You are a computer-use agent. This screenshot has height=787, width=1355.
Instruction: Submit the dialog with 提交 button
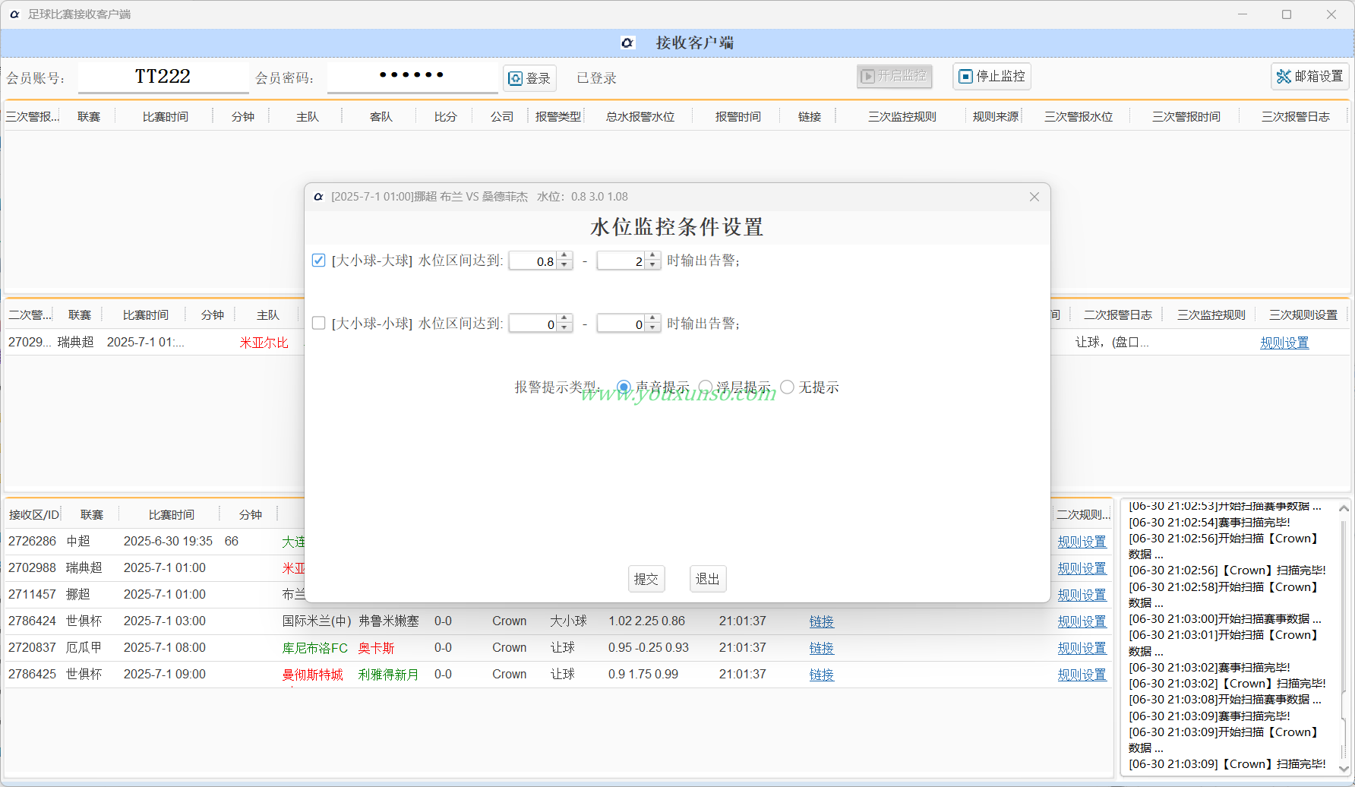pyautogui.click(x=646, y=579)
